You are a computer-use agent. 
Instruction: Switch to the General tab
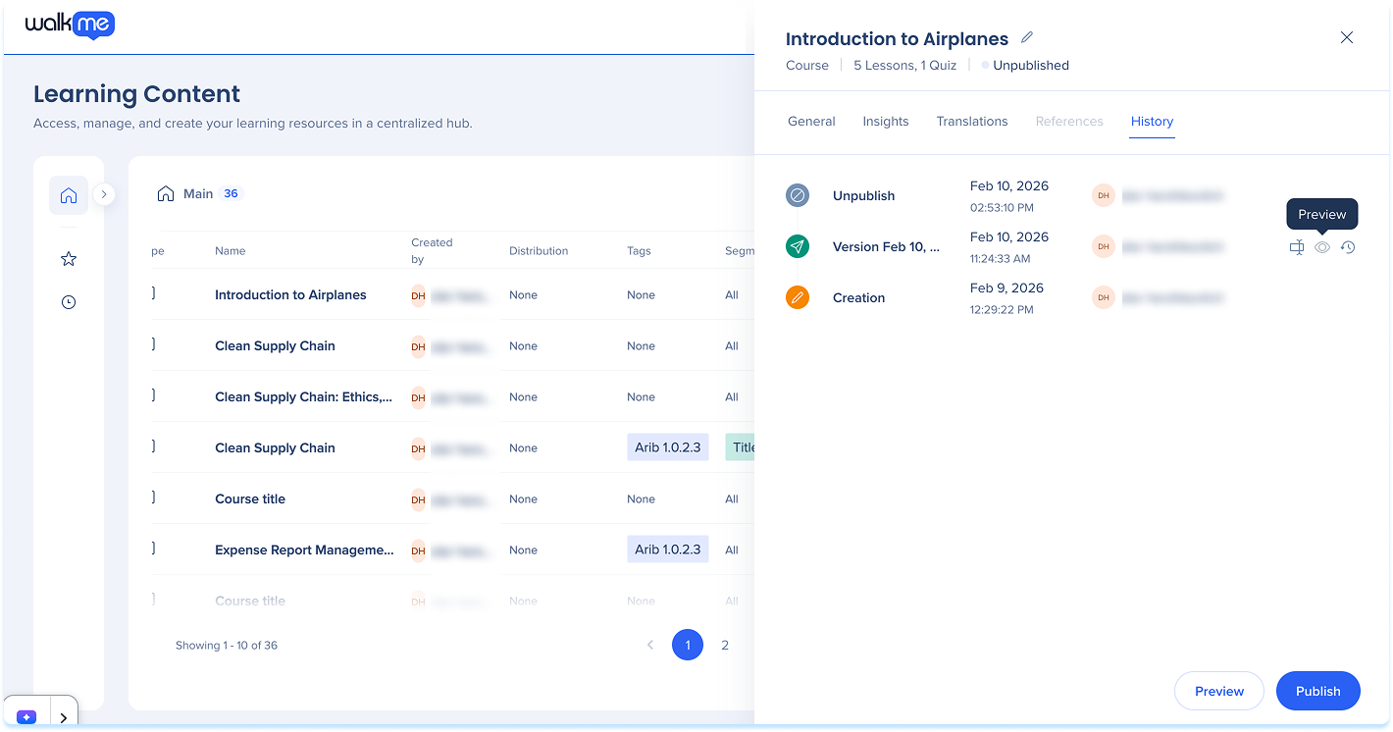(x=811, y=122)
